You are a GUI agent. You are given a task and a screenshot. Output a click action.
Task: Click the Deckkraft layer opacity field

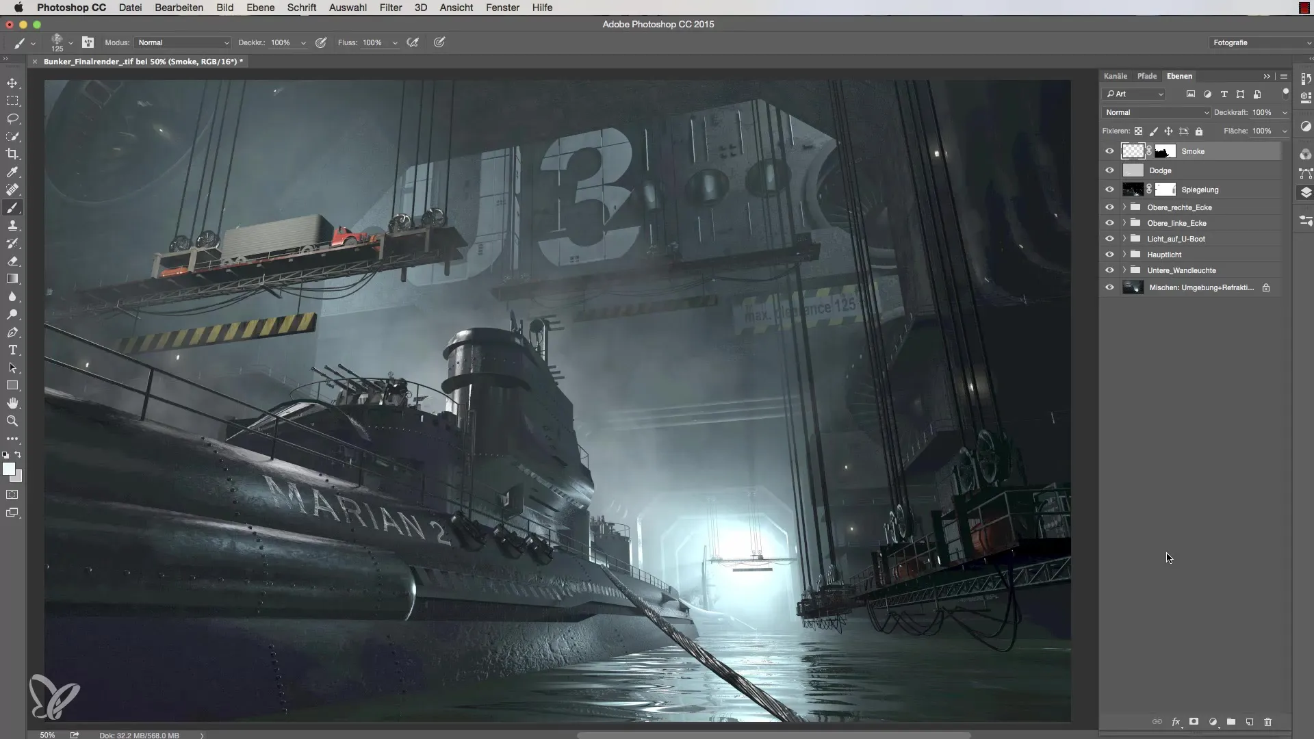click(x=1263, y=112)
